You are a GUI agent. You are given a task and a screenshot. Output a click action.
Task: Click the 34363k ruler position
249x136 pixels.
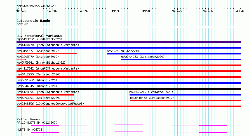208,11
